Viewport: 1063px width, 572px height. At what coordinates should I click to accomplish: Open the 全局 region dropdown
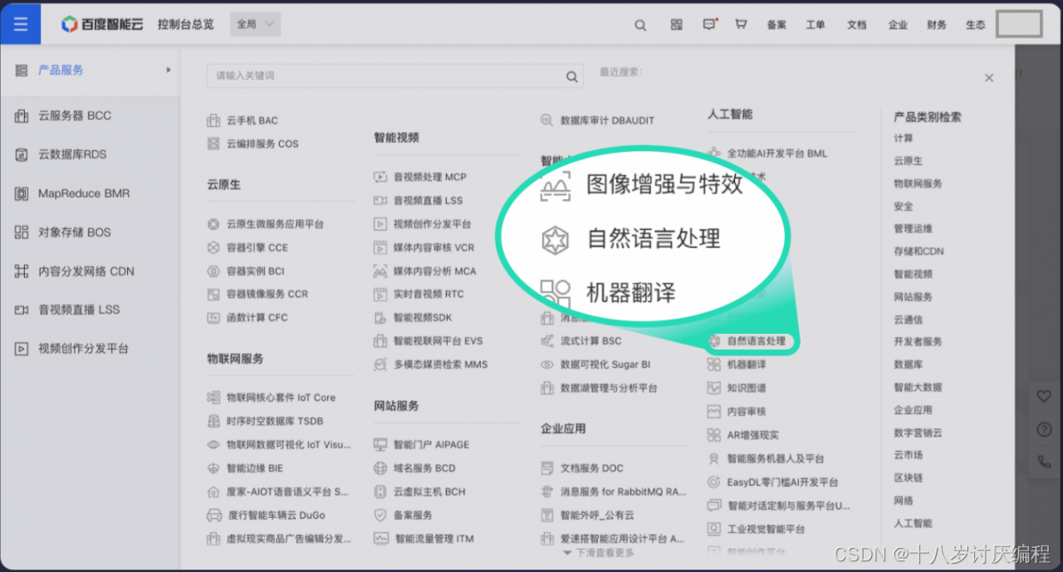coord(254,24)
